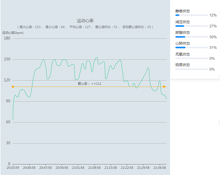220x175 pixels.
Task: Click the 靶心率 >=111 line label
Action: click(90, 84)
